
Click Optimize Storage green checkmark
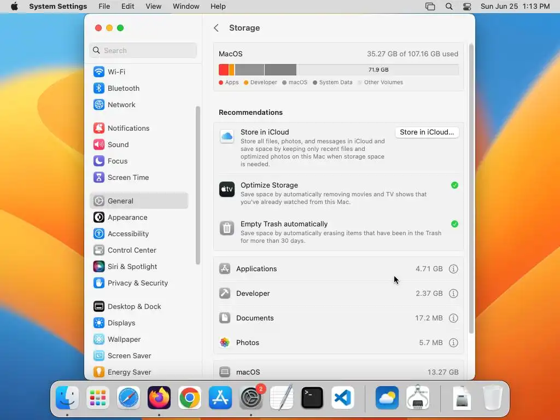[454, 185]
